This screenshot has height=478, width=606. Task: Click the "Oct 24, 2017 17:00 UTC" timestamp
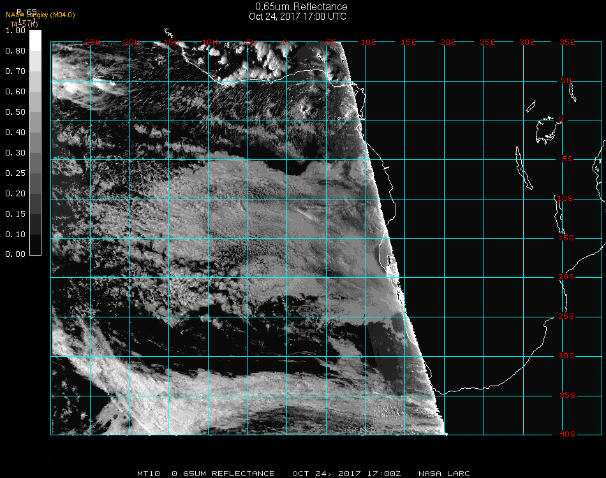click(x=297, y=17)
